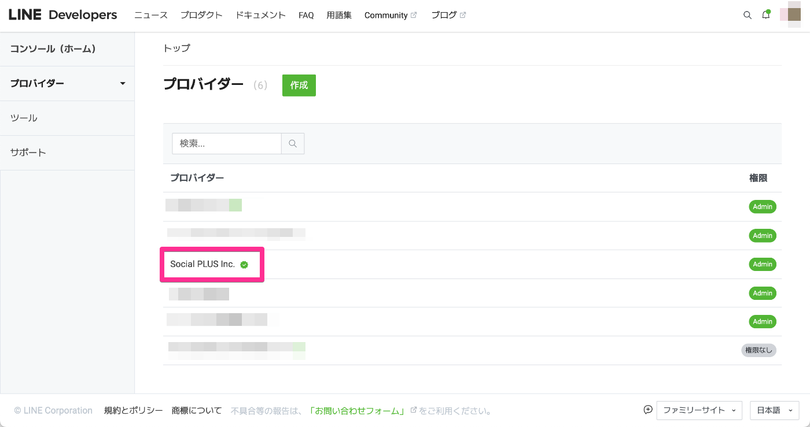Click the Admin badge in Social PLUS Inc. row

pos(763,264)
